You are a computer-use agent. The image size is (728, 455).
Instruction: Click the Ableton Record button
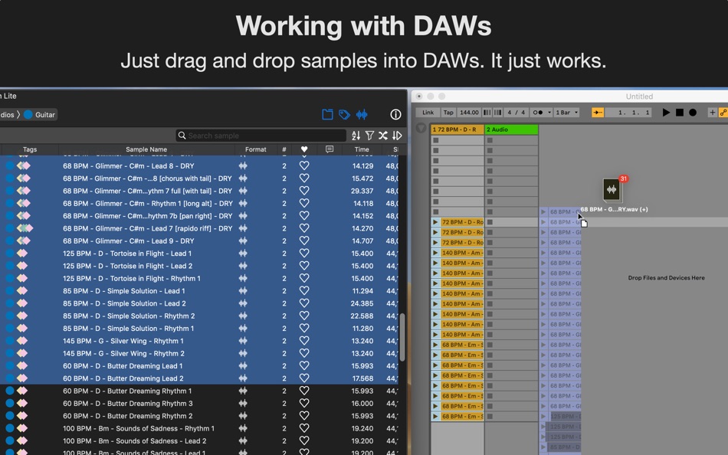coord(693,113)
